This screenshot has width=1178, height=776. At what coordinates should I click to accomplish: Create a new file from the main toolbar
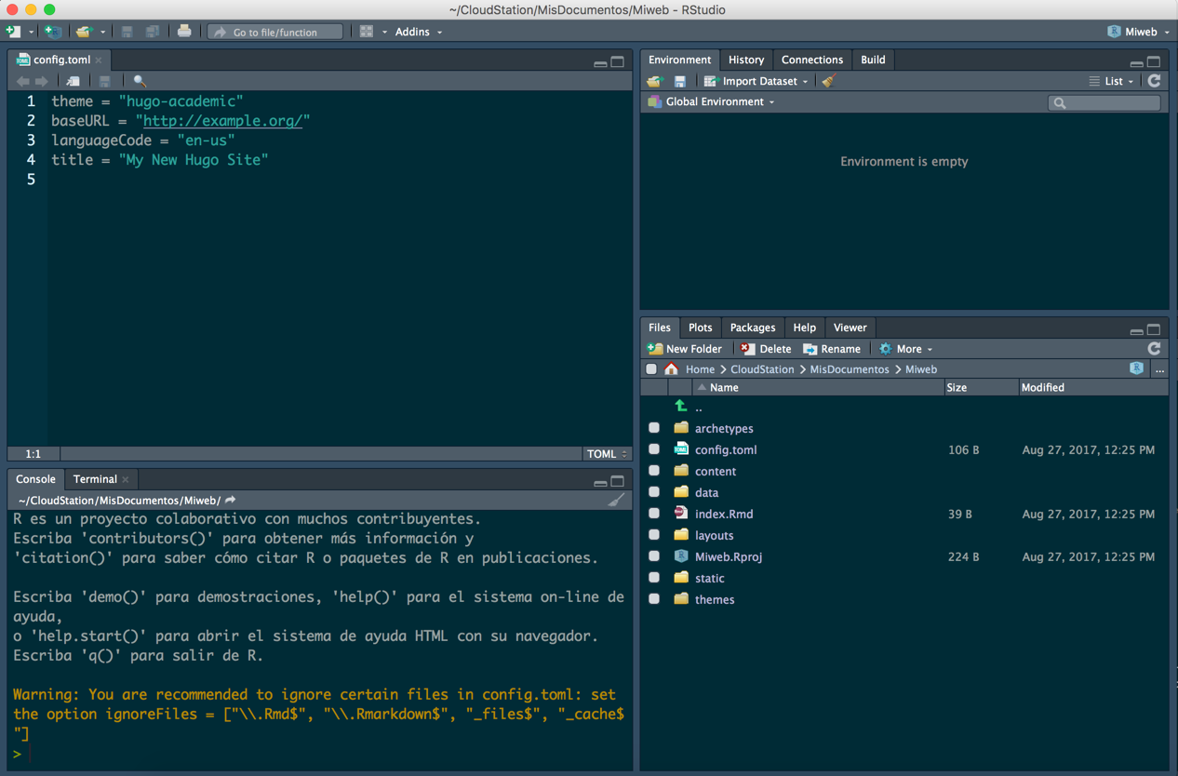click(13, 32)
